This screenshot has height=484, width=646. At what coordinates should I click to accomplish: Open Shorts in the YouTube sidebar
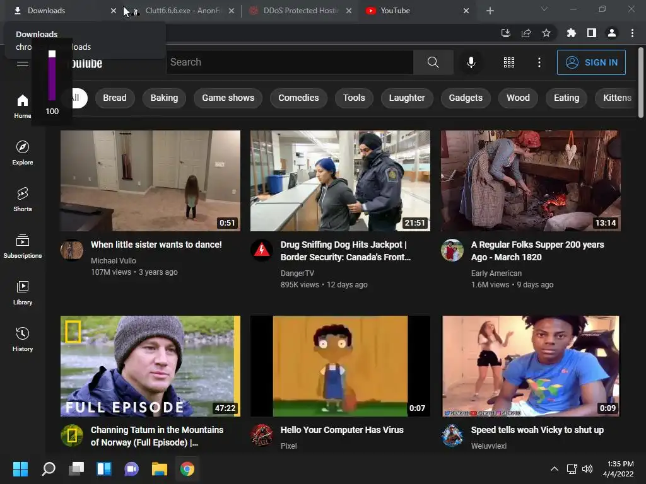tap(23, 200)
